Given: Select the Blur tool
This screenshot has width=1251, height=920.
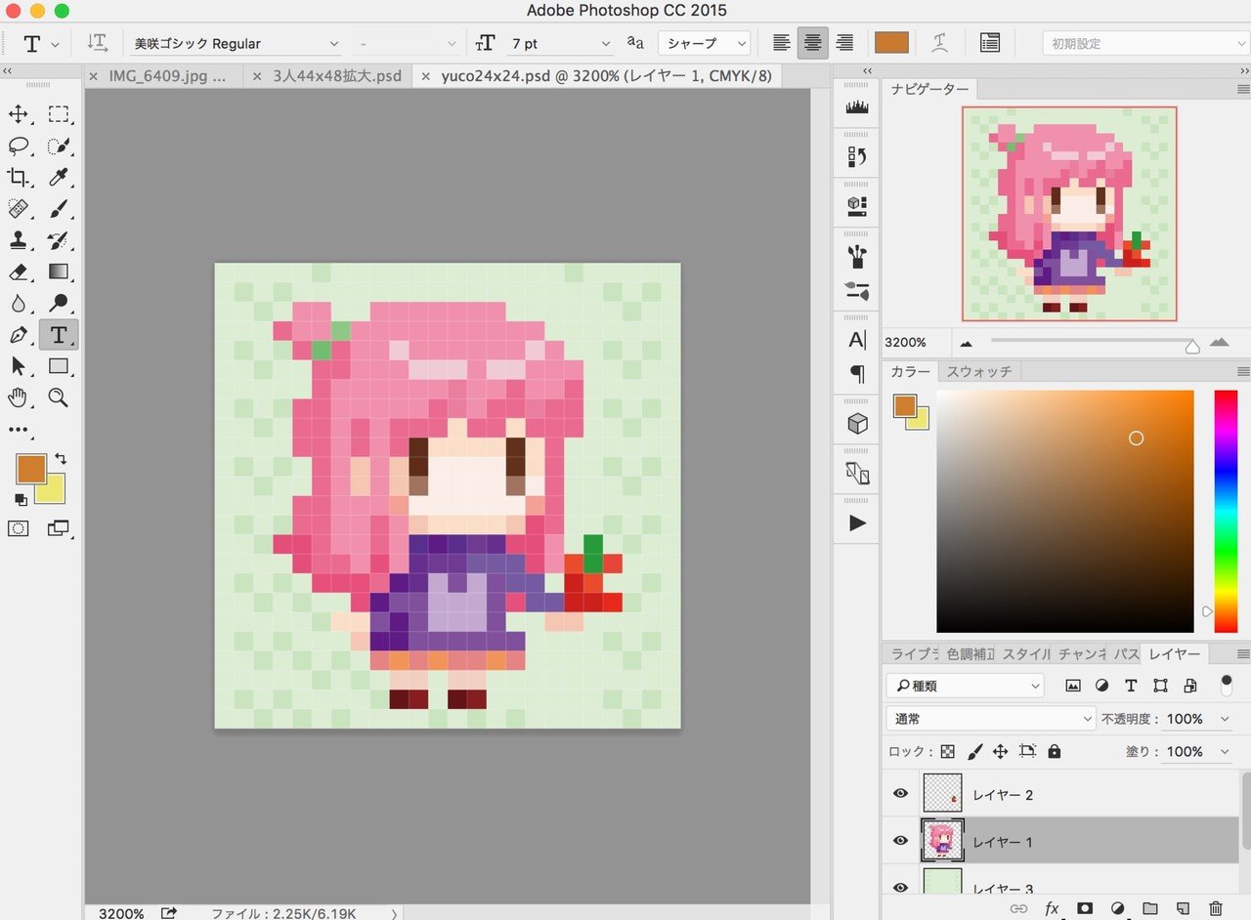Looking at the screenshot, I should point(18,303).
